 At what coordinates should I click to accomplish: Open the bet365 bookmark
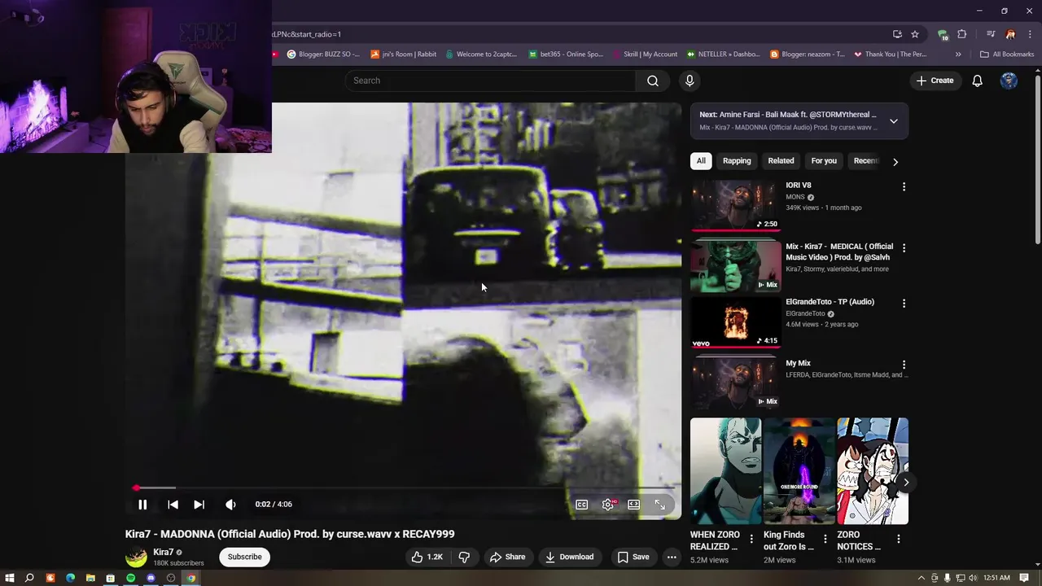[x=566, y=55]
